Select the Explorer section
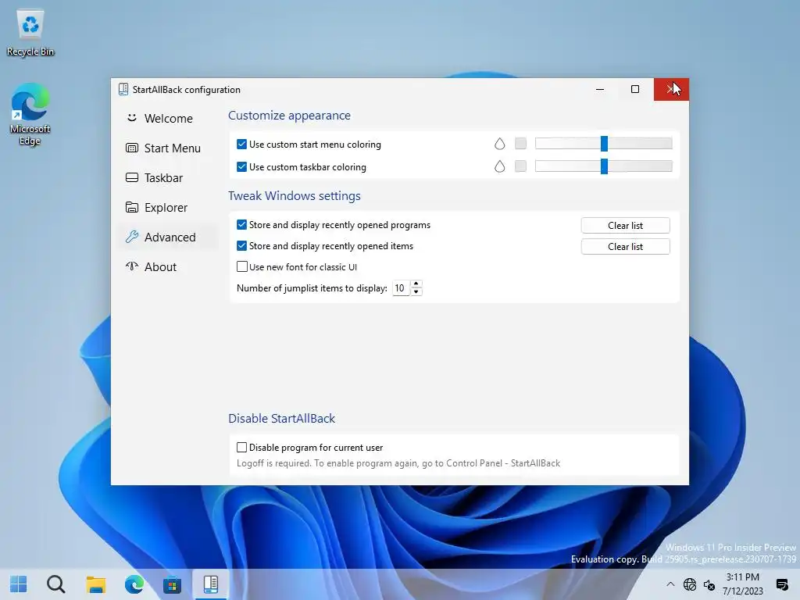The image size is (800, 600). tap(169, 208)
